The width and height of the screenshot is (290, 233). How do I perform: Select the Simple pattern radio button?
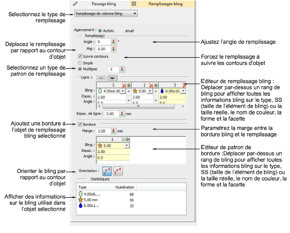80,63
